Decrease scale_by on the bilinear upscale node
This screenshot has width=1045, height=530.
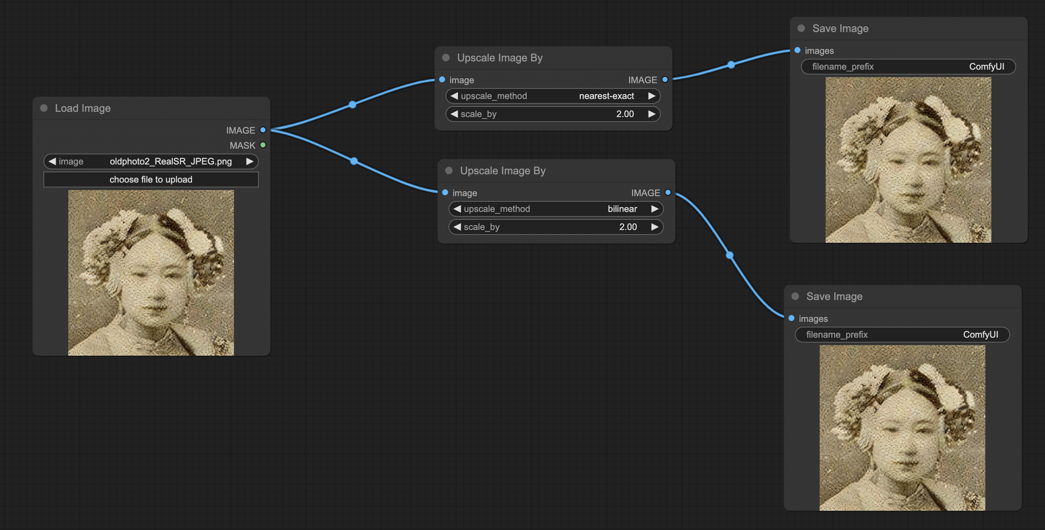457,227
